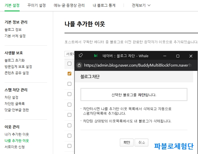Confirm blocking with the 확인 button

point(126,143)
